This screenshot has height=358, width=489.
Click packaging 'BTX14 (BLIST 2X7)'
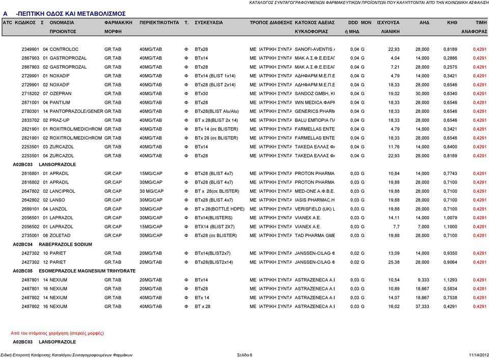click(x=214, y=227)
